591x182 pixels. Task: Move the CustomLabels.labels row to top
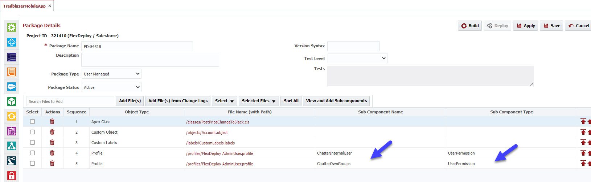coord(583,143)
